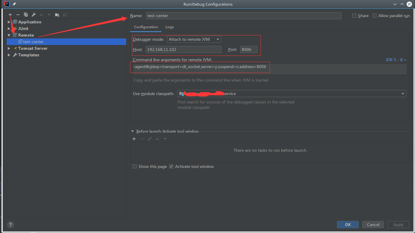Switch to the Logs tab

[169, 27]
